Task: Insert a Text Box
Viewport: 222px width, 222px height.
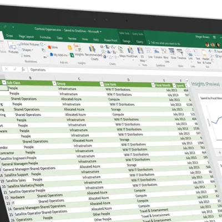Action: coord(198,56)
